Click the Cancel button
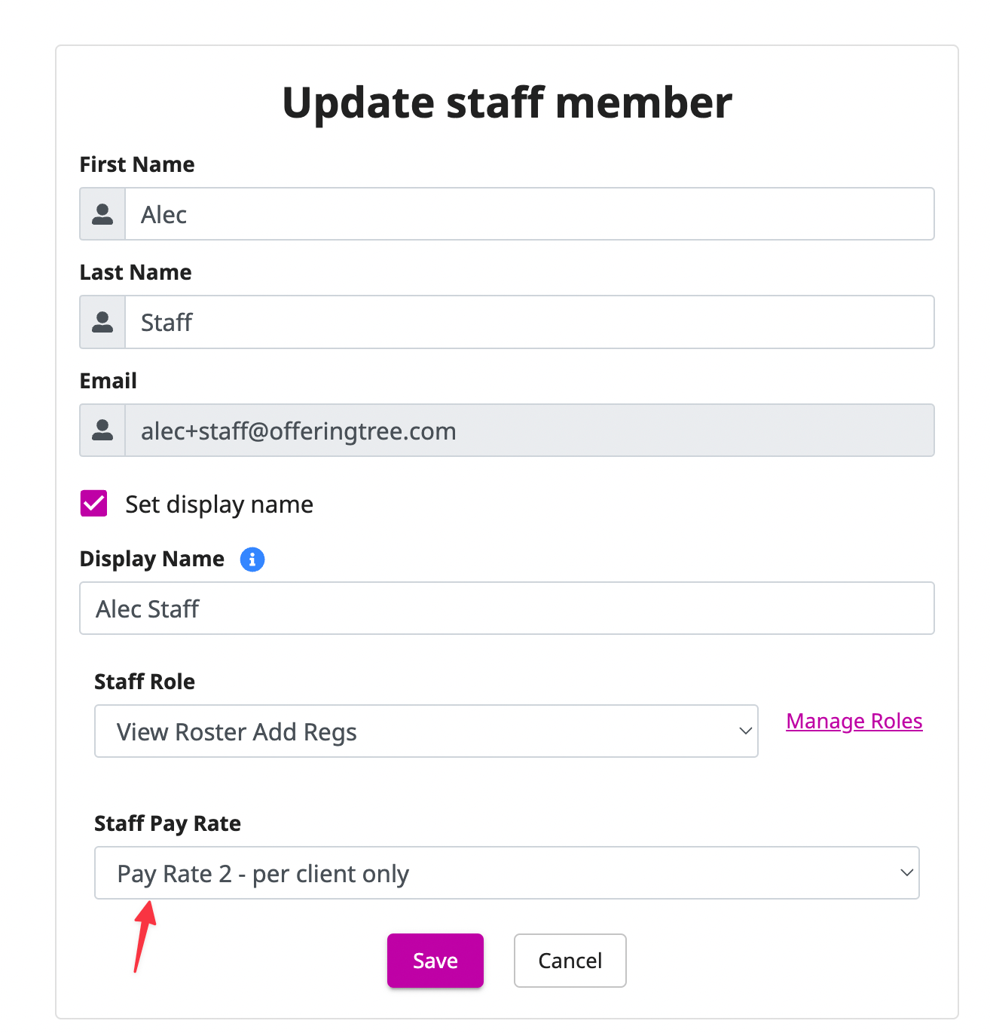 click(570, 960)
